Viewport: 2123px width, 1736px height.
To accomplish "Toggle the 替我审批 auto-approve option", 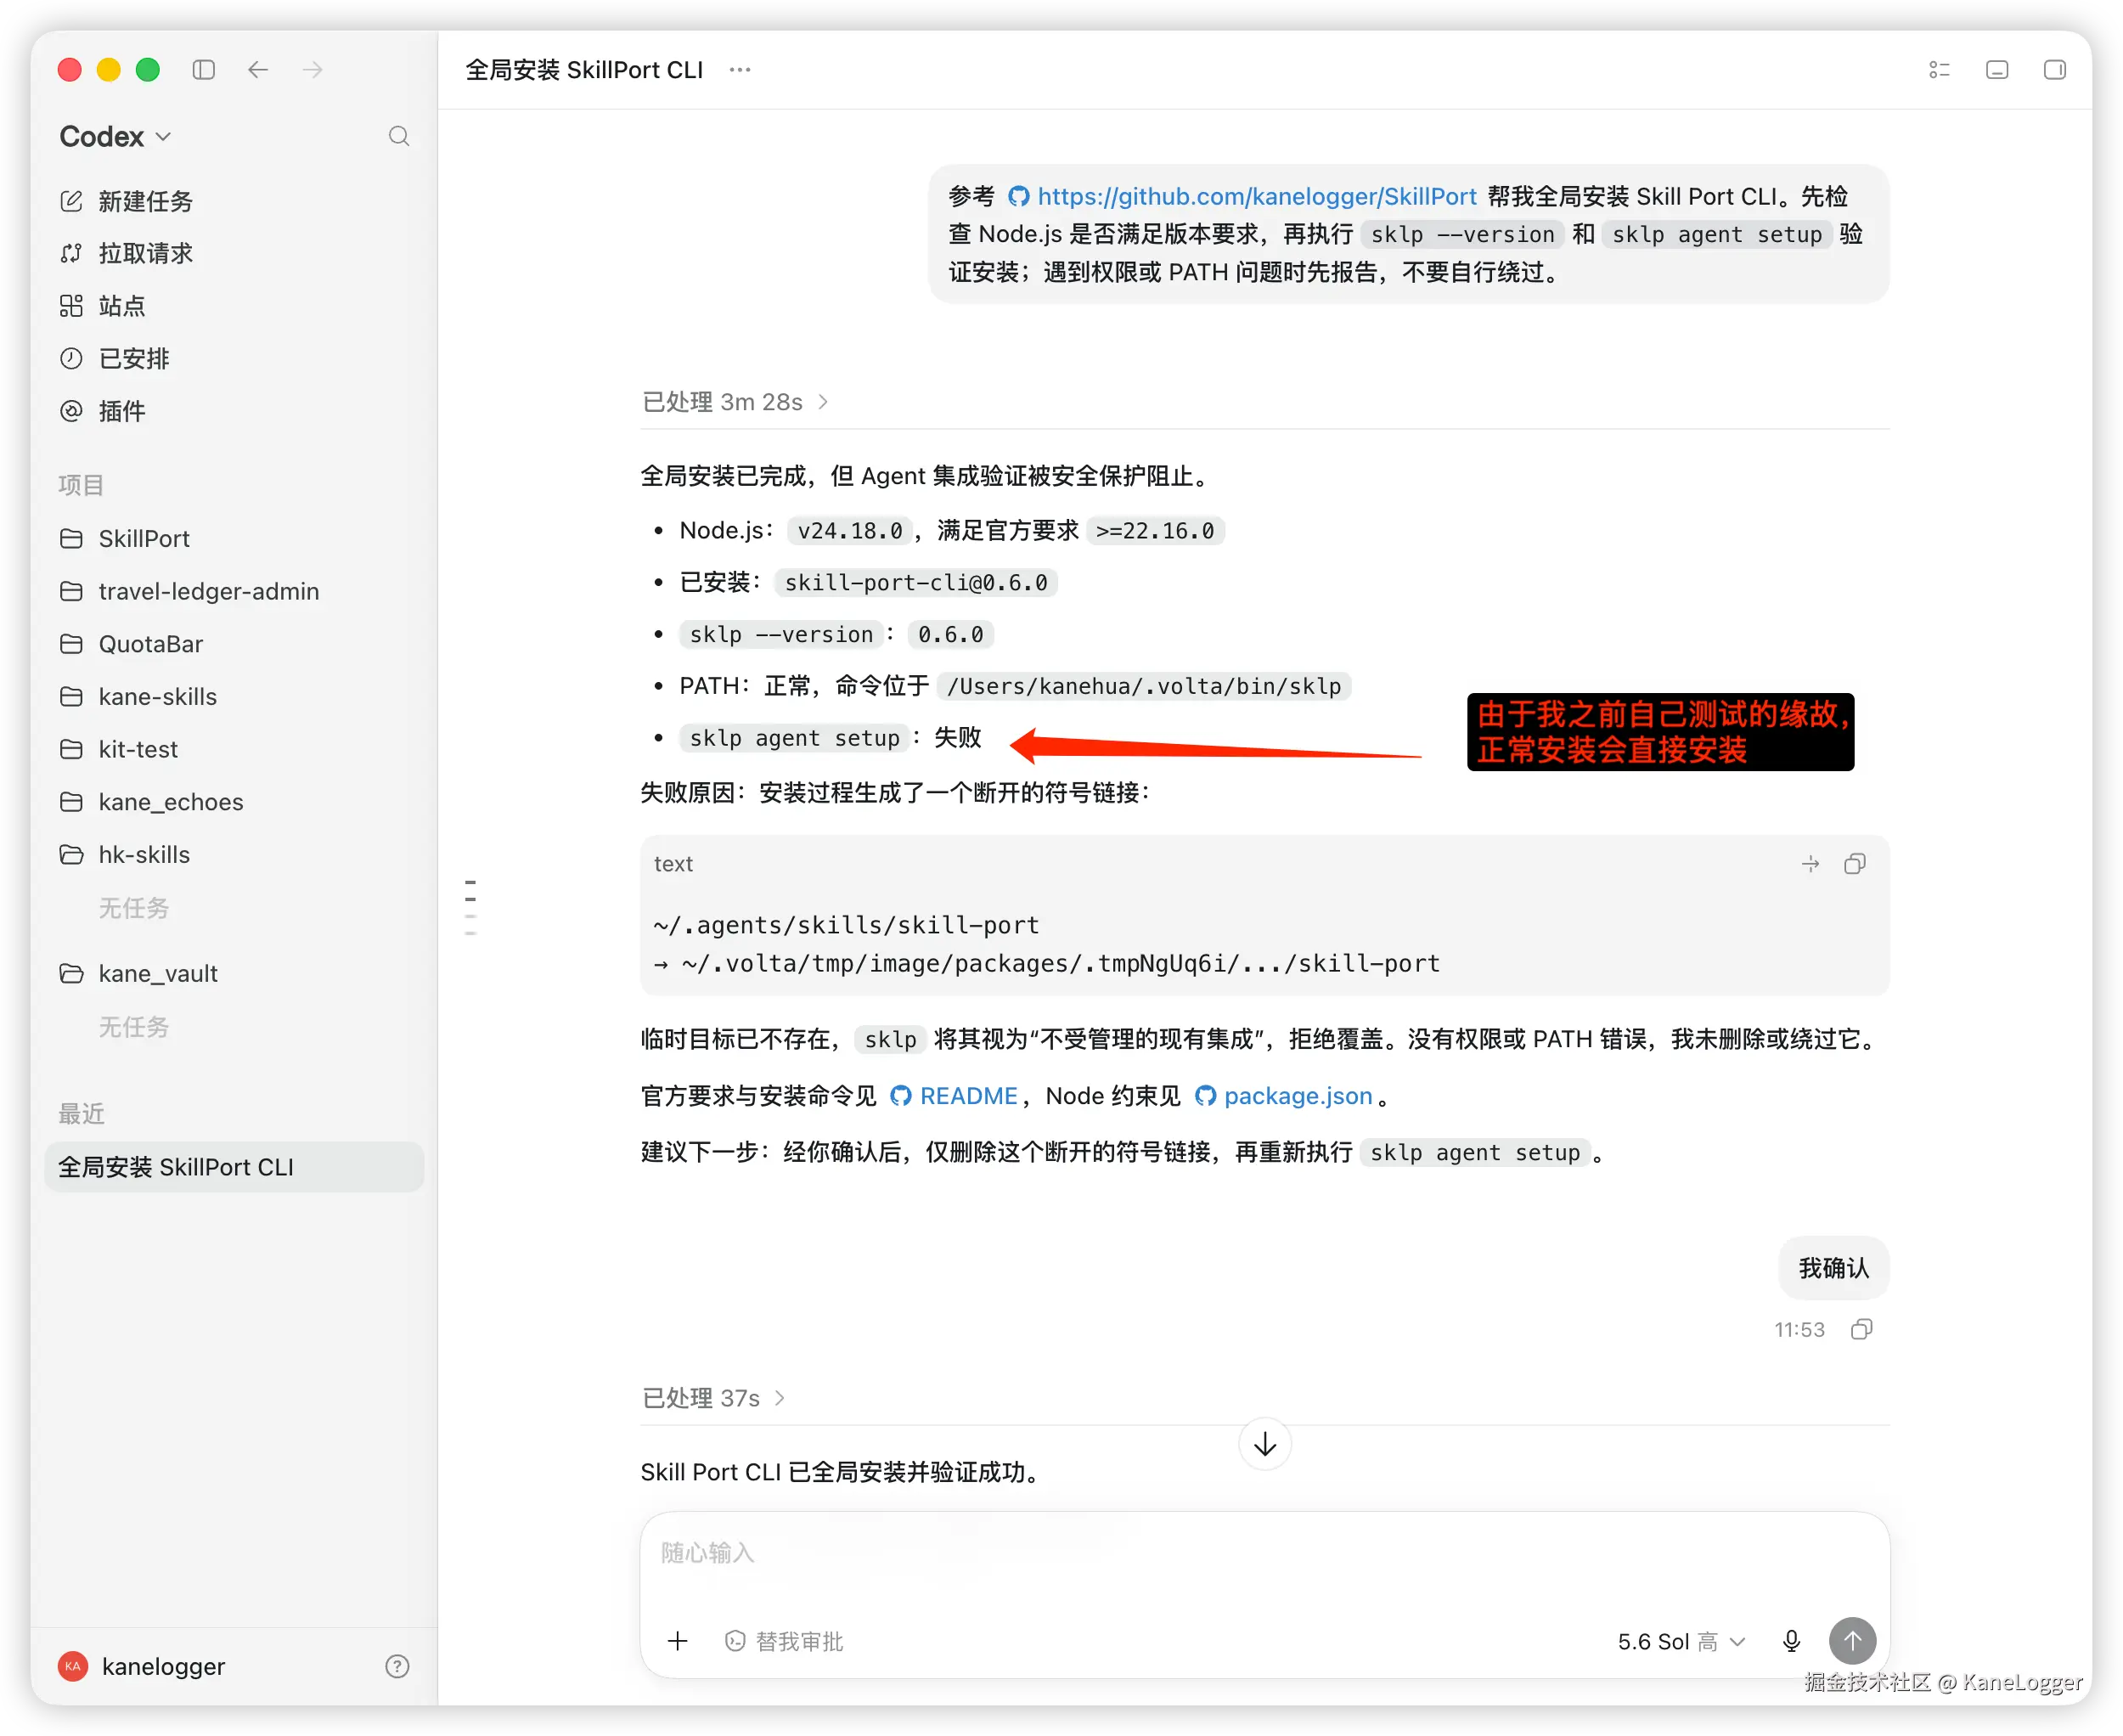I will click(784, 1641).
